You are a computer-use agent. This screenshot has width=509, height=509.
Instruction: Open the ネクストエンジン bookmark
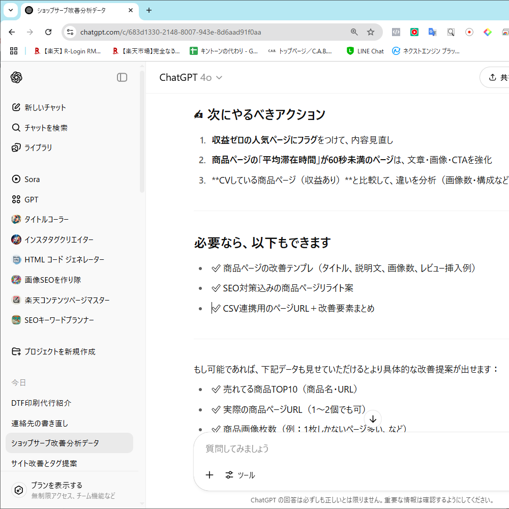(x=426, y=51)
